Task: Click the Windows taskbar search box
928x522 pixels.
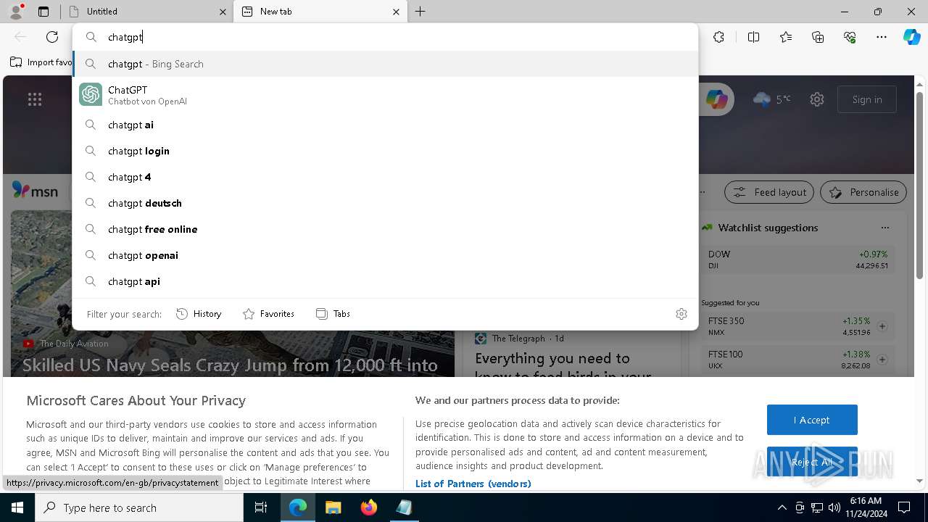Action: coord(139,507)
